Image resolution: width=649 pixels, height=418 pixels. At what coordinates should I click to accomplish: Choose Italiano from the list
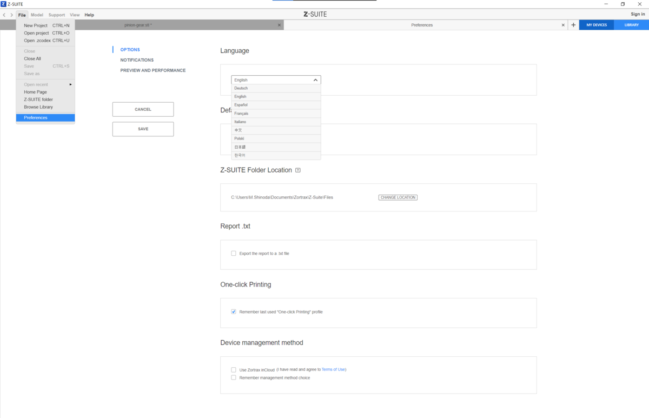(276, 122)
